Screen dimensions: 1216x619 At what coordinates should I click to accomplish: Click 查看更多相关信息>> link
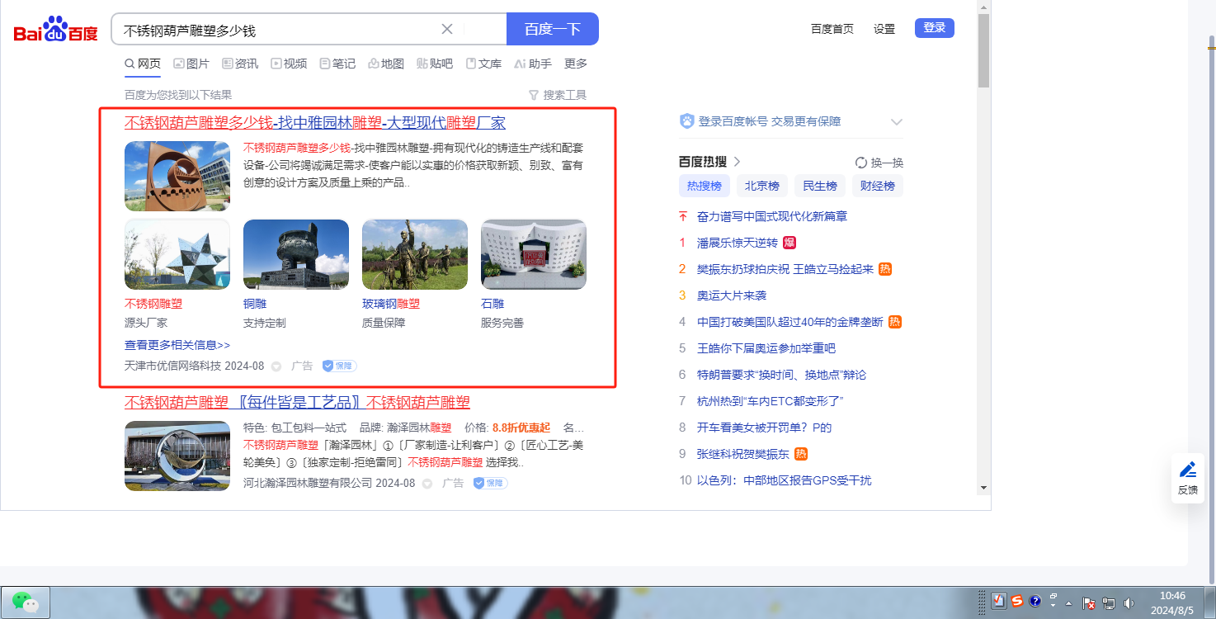click(177, 345)
